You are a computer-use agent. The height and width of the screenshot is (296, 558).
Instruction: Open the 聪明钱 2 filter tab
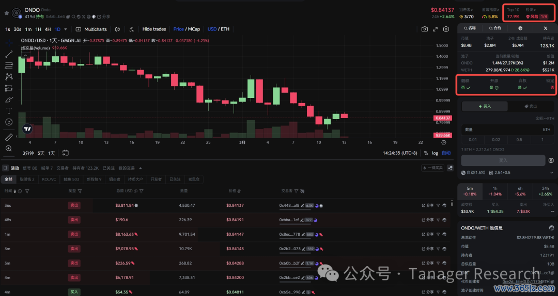[27, 179]
